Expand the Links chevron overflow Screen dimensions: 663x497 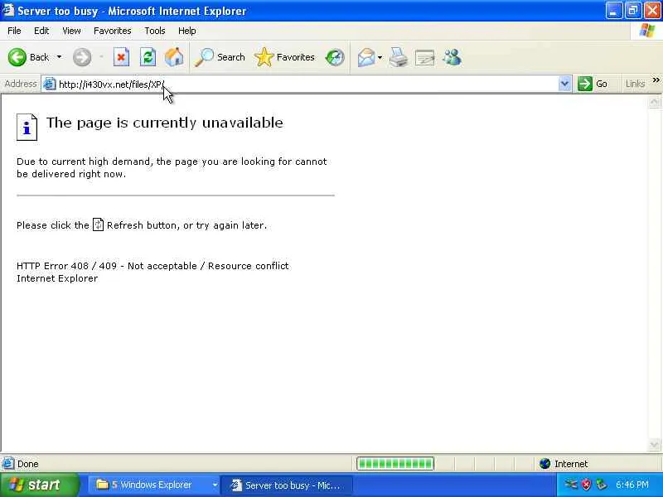point(656,80)
